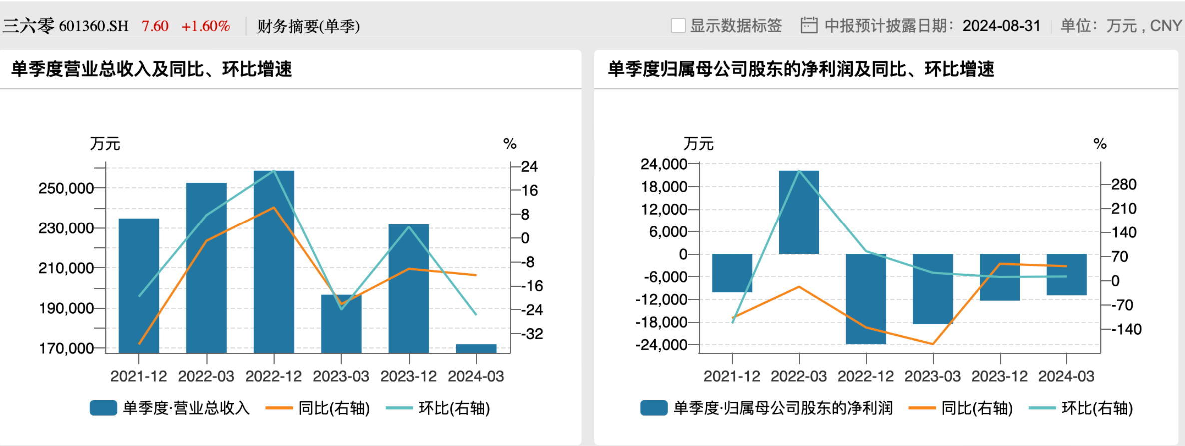
Task: Click the 单季度营业总收入及同比、环比增速 chart title
Action: [151, 69]
